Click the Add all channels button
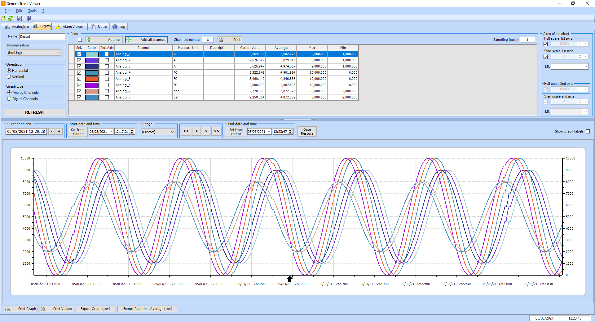 pyautogui.click(x=146, y=40)
